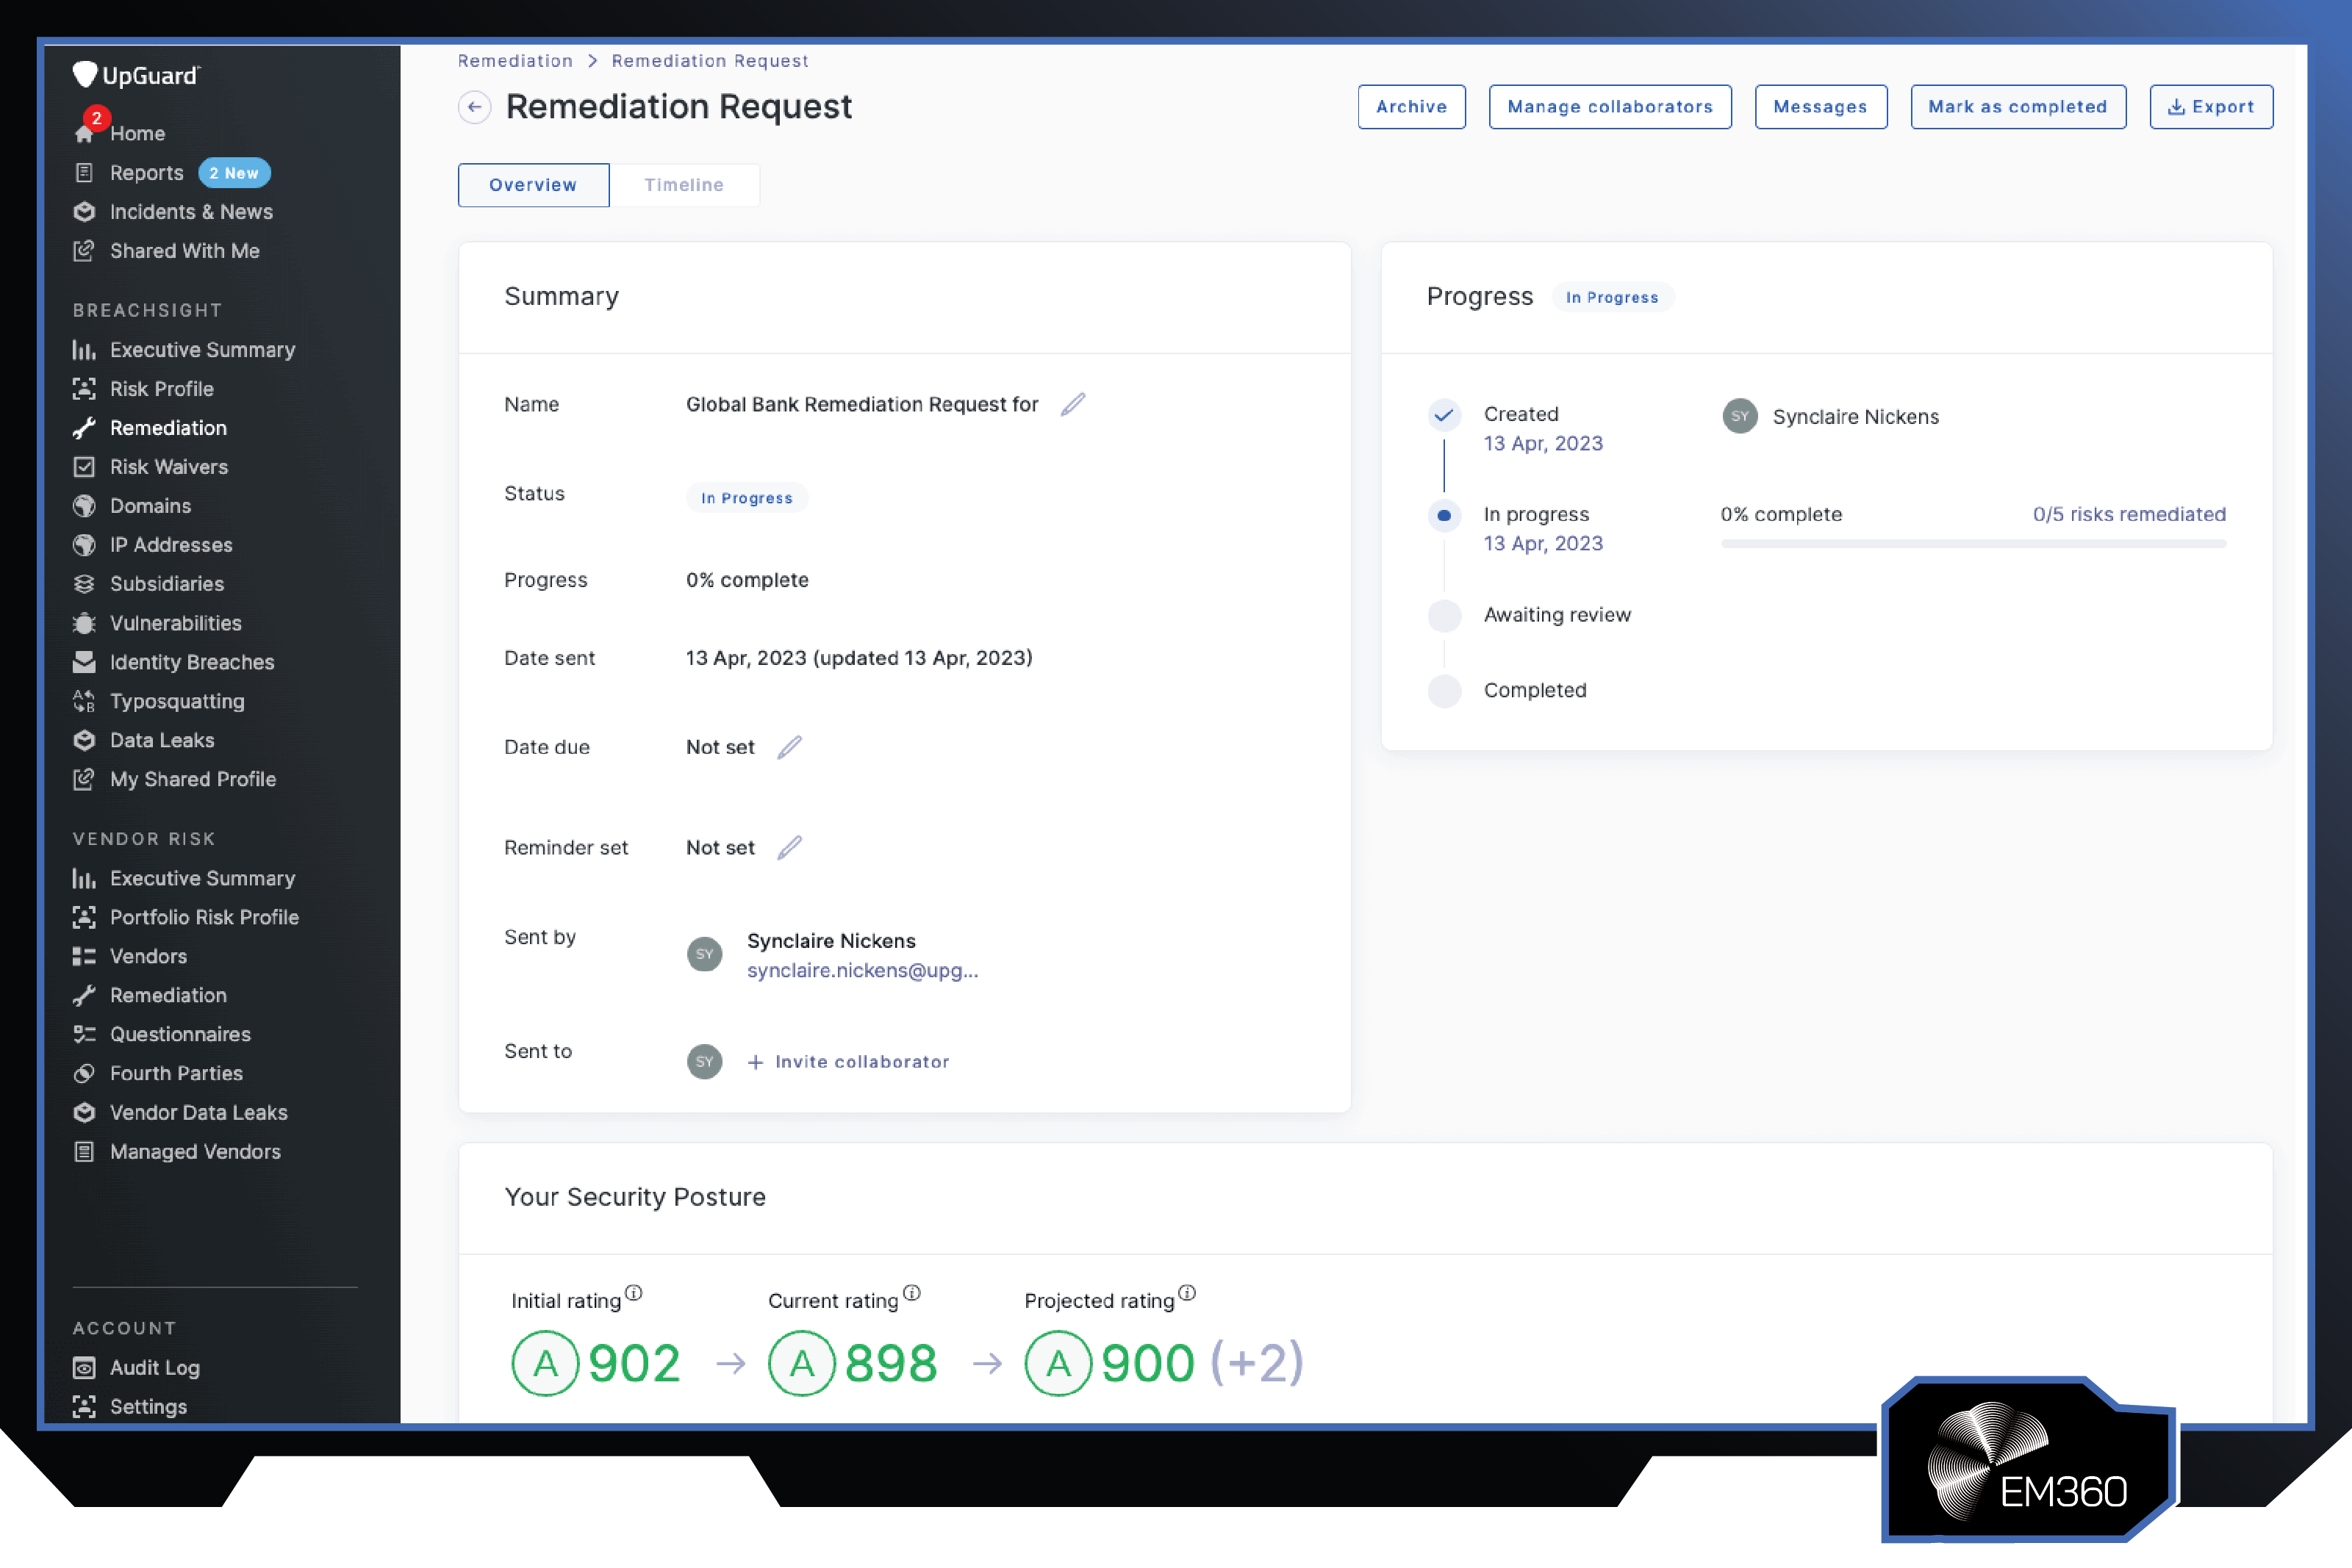Viewport: 2352px width, 1568px height.
Task: Click the Typosquatting icon
Action: point(85,701)
